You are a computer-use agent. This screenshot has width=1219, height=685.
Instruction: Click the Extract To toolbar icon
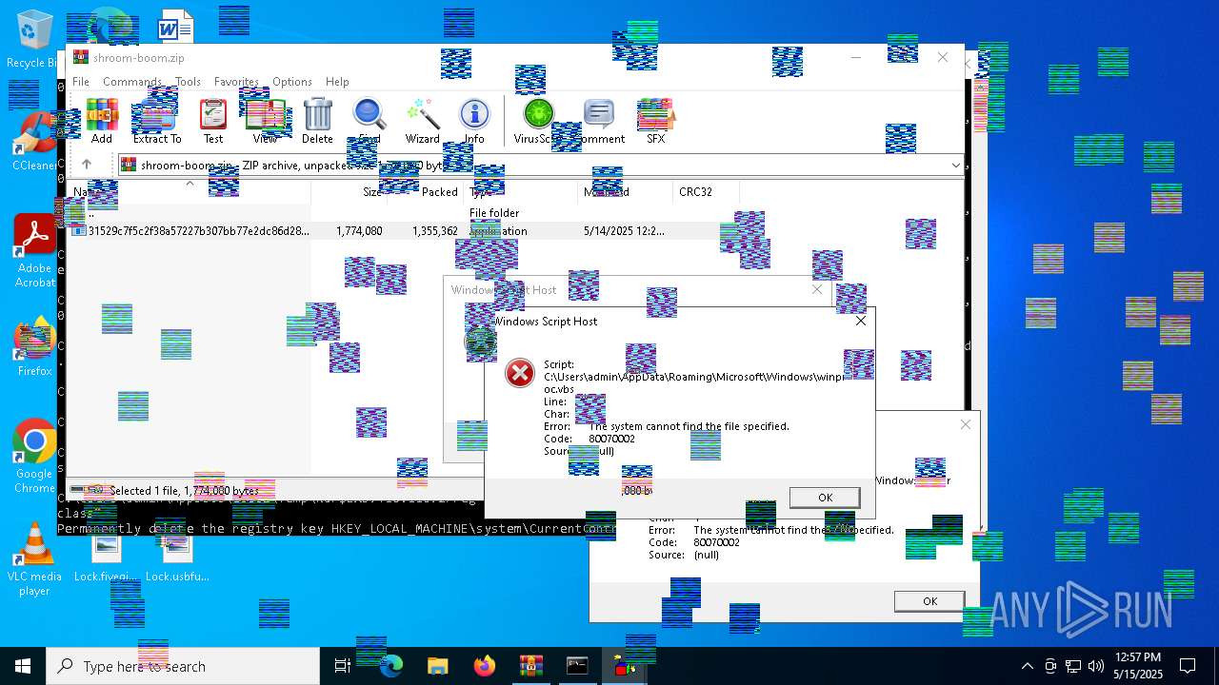(157, 122)
